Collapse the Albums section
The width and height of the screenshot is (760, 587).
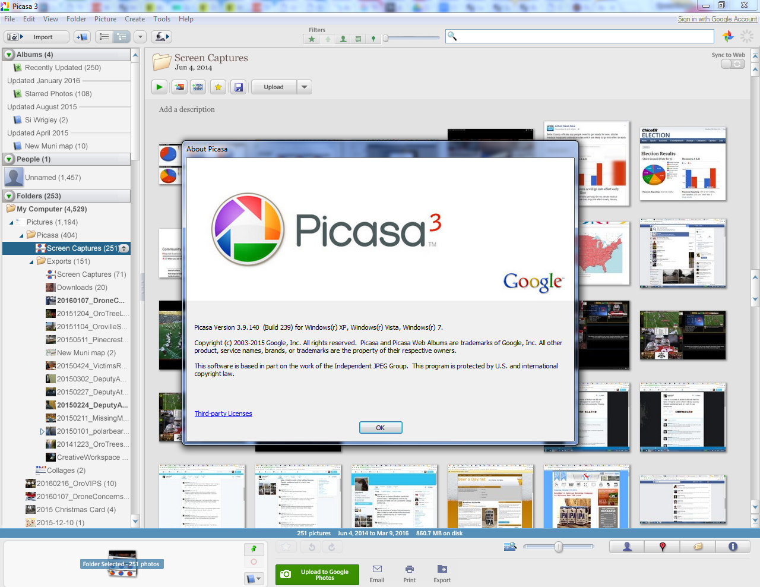pyautogui.click(x=9, y=55)
